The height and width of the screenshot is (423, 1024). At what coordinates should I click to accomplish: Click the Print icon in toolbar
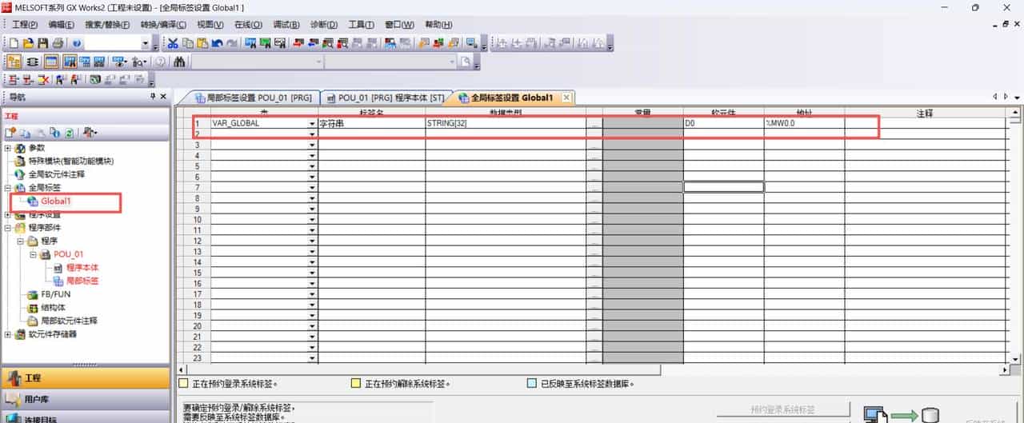point(58,43)
